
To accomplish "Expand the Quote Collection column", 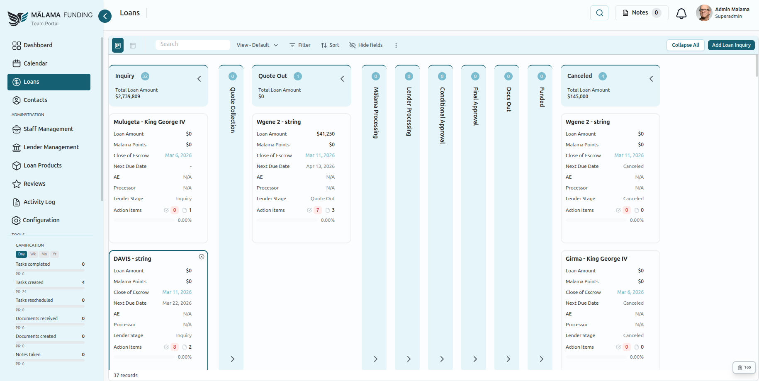I will (x=232, y=359).
